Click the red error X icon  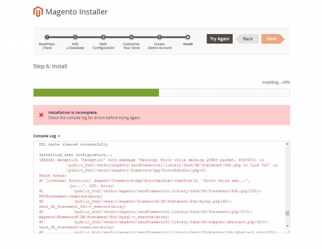point(41,115)
